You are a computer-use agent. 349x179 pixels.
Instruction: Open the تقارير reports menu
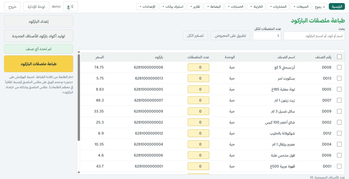195,7
